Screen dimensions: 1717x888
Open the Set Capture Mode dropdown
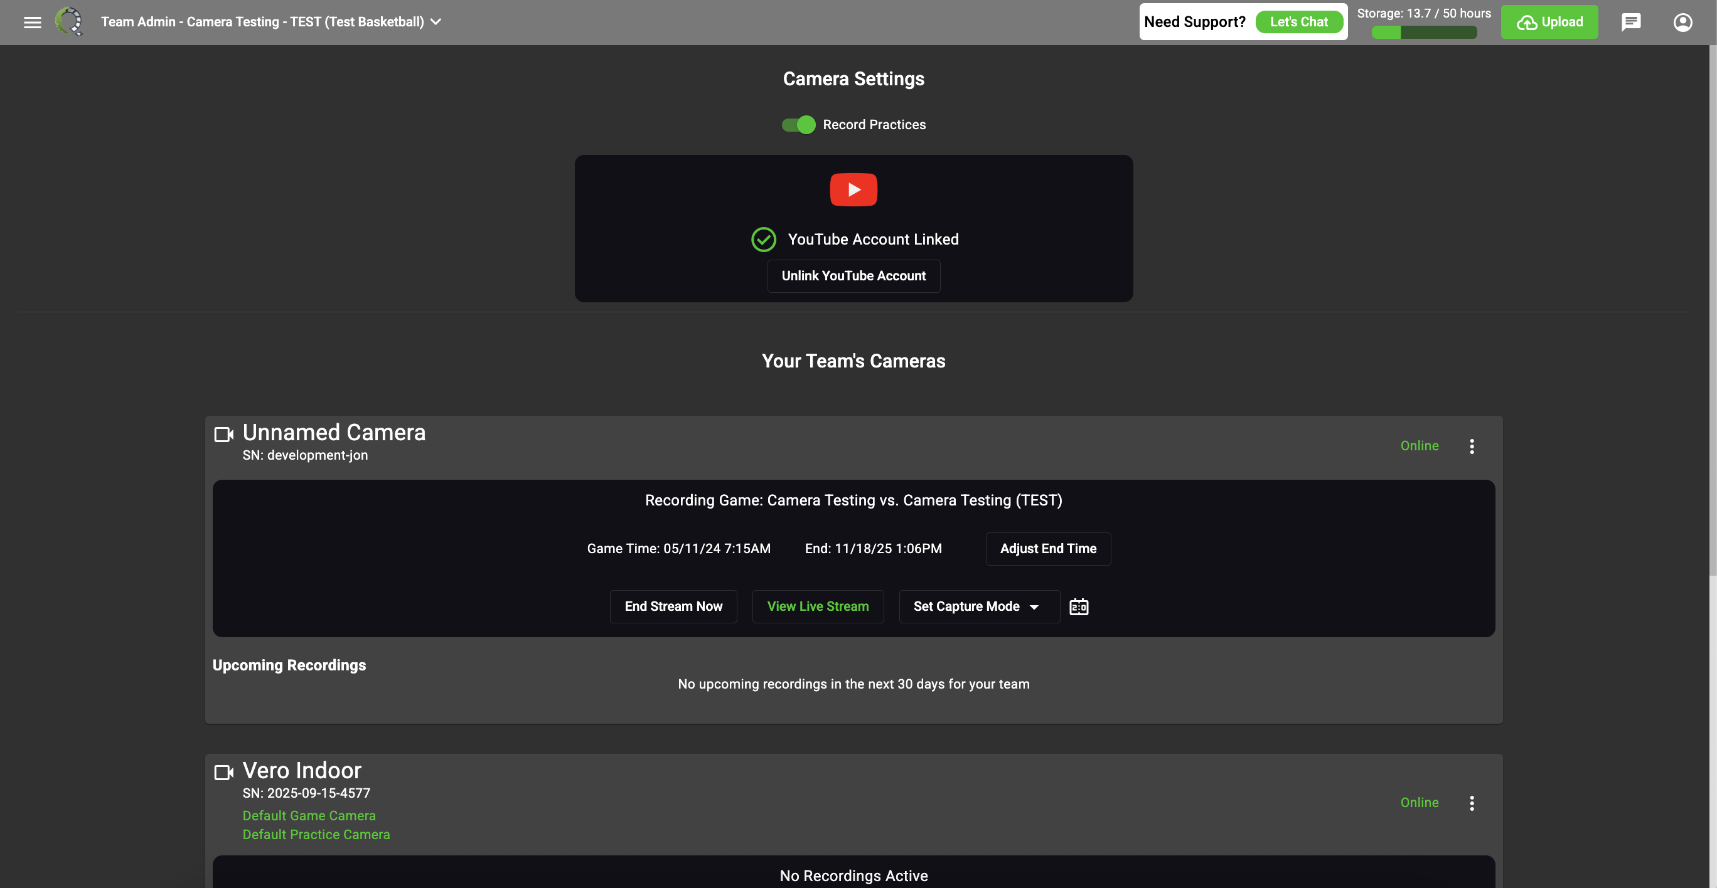pyautogui.click(x=978, y=607)
